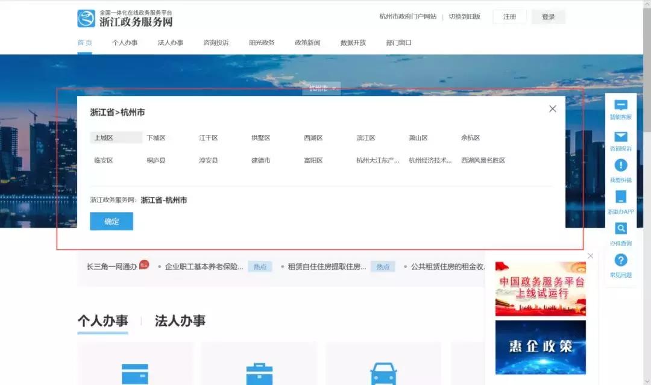
Task: Click the 惠企政策 banner image
Action: (539, 347)
